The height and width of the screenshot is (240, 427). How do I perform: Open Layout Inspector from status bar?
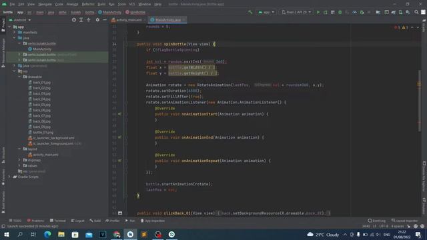[404, 221]
